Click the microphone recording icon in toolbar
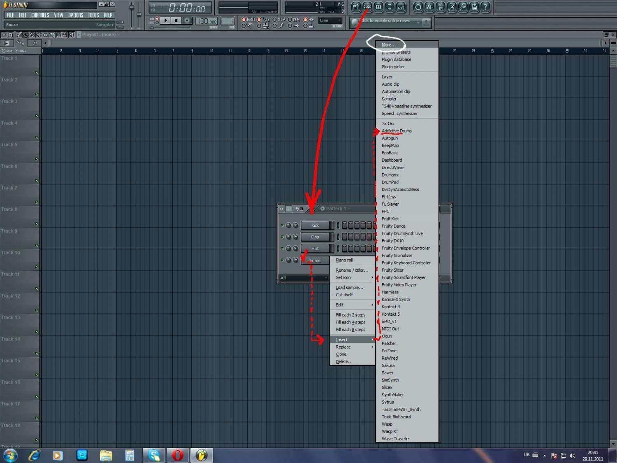Viewport: 617px width, 463px height. [x=463, y=7]
